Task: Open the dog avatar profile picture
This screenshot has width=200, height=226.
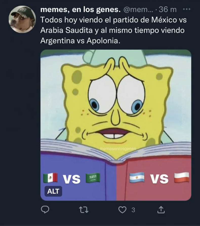Action: click(x=22, y=20)
